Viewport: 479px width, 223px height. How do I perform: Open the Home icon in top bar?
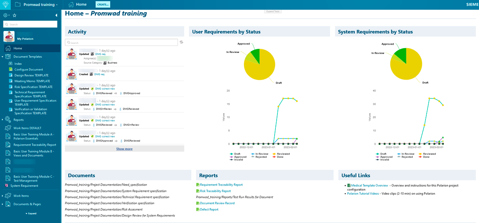coord(71,4)
